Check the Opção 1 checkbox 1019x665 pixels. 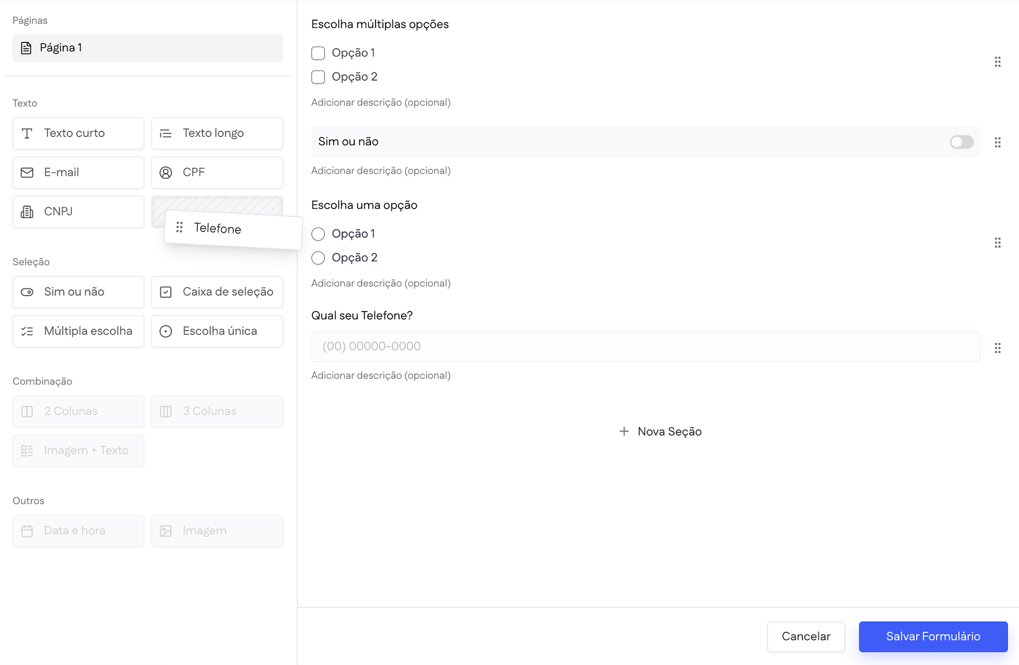point(318,52)
